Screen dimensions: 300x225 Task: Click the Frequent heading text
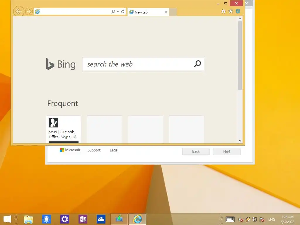point(63,103)
